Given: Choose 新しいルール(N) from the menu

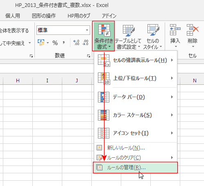Looking at the screenshot, I should click(136, 148).
